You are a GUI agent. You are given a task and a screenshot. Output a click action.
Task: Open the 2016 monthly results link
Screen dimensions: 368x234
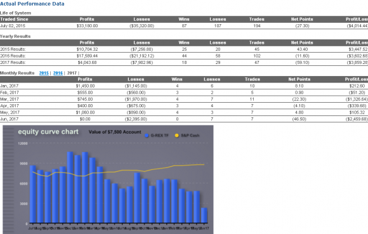coord(58,73)
